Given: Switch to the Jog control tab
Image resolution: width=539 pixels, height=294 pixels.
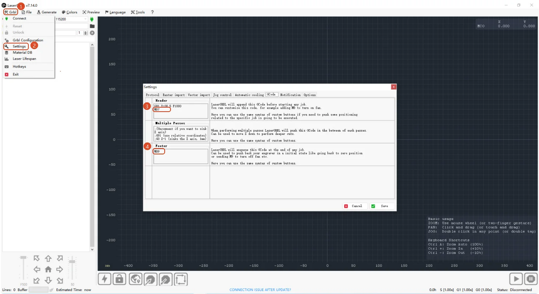Looking at the screenshot, I should [x=222, y=95].
